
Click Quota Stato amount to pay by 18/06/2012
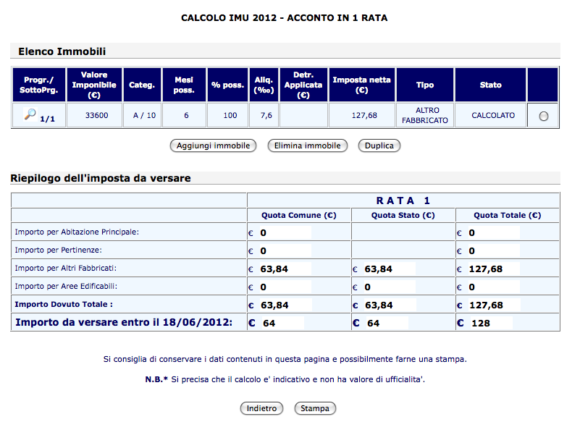point(387,323)
